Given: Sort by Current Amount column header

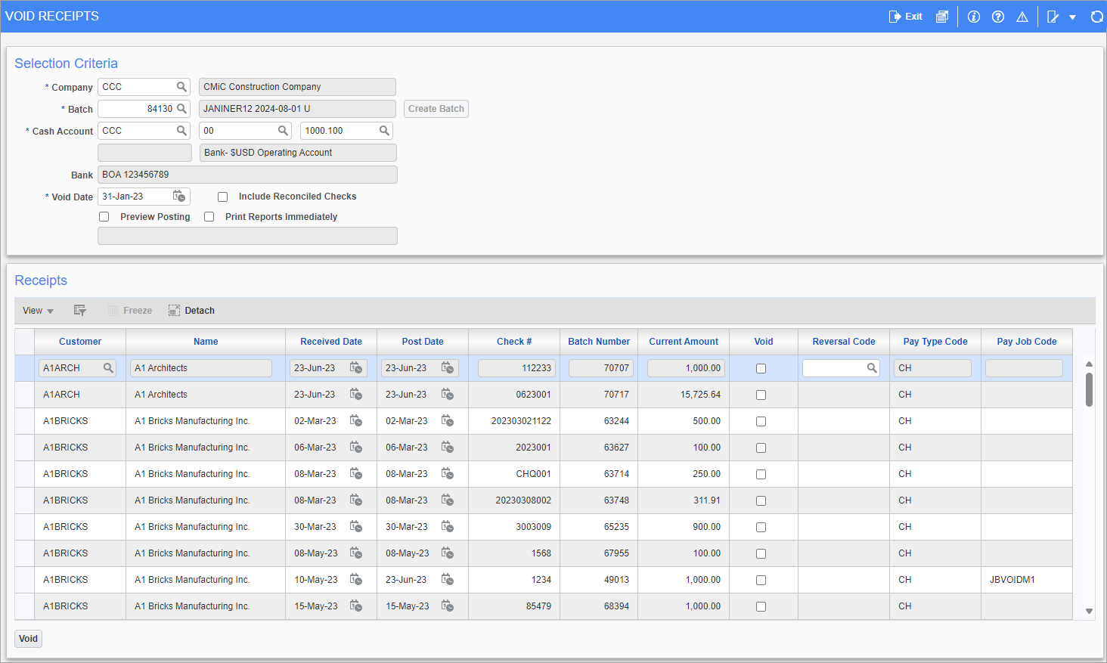Looking at the screenshot, I should tap(684, 342).
